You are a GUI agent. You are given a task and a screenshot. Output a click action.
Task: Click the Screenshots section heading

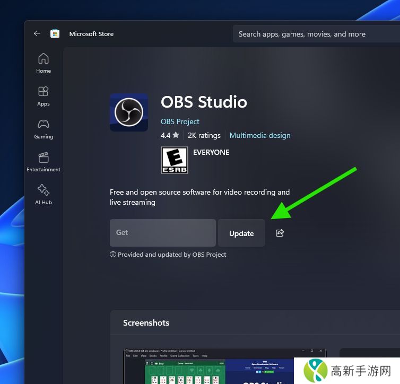(146, 322)
